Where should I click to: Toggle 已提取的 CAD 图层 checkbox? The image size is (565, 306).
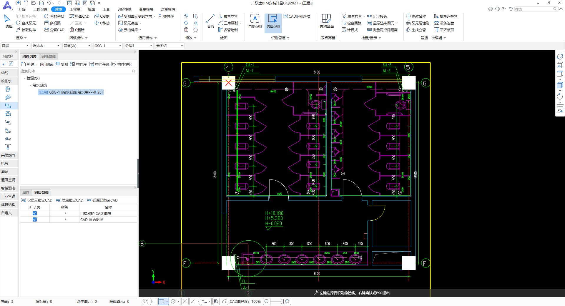pyautogui.click(x=35, y=213)
